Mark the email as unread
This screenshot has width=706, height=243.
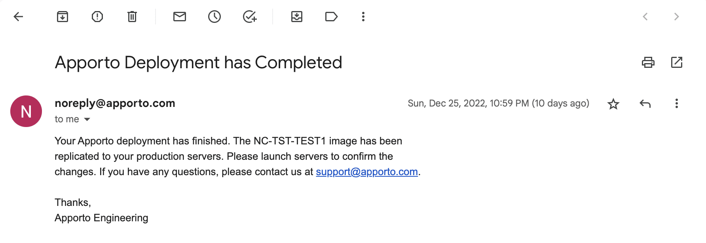(x=180, y=17)
